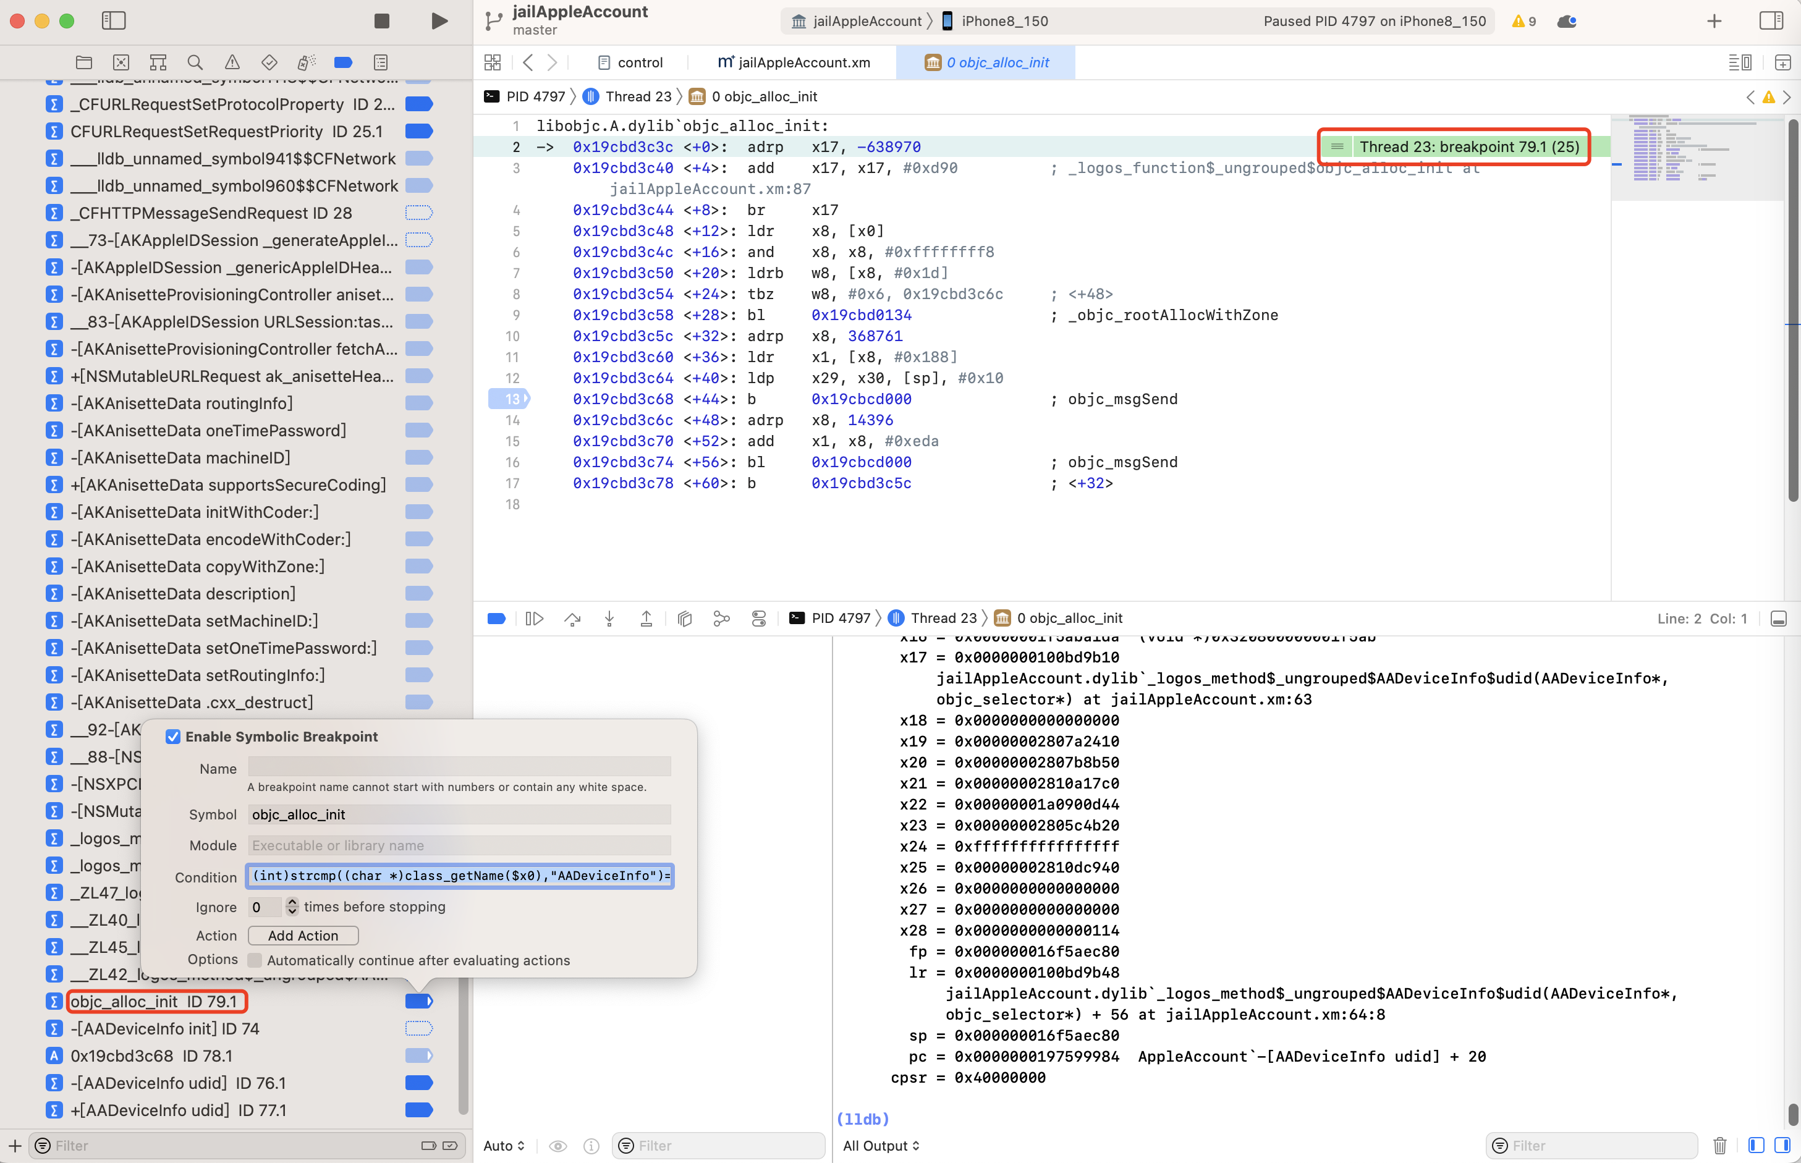
Task: Stop the running debug session
Action: point(382,21)
